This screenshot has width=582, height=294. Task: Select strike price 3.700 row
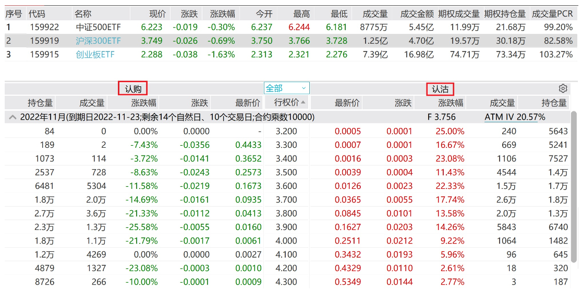point(286,200)
